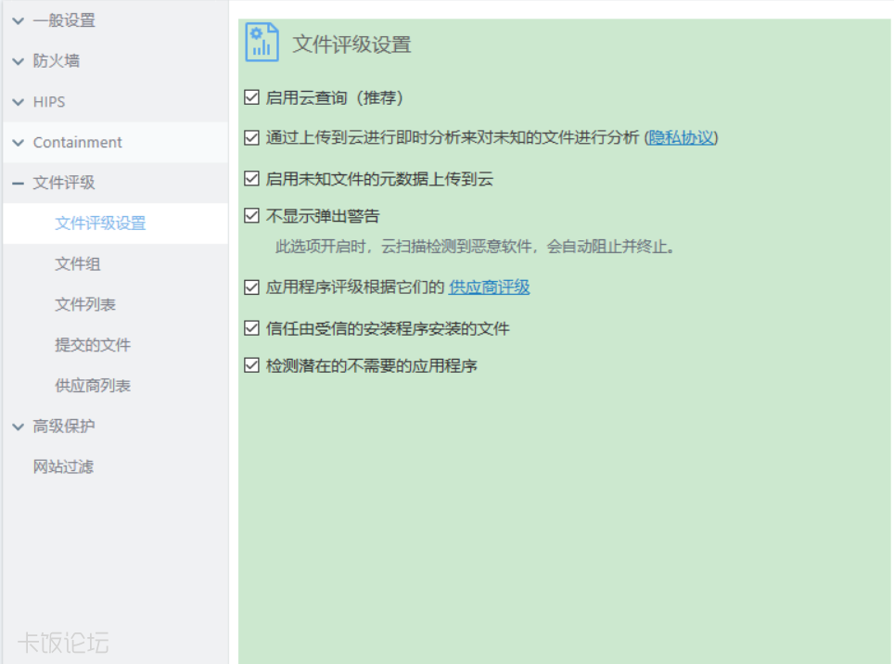Expand the 一般设置 chevron
This screenshot has height=664, width=894.
(x=19, y=21)
